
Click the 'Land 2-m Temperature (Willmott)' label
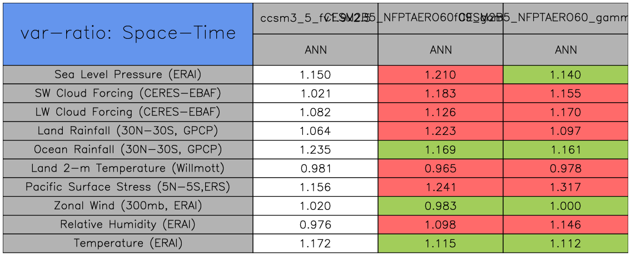[x=128, y=168]
